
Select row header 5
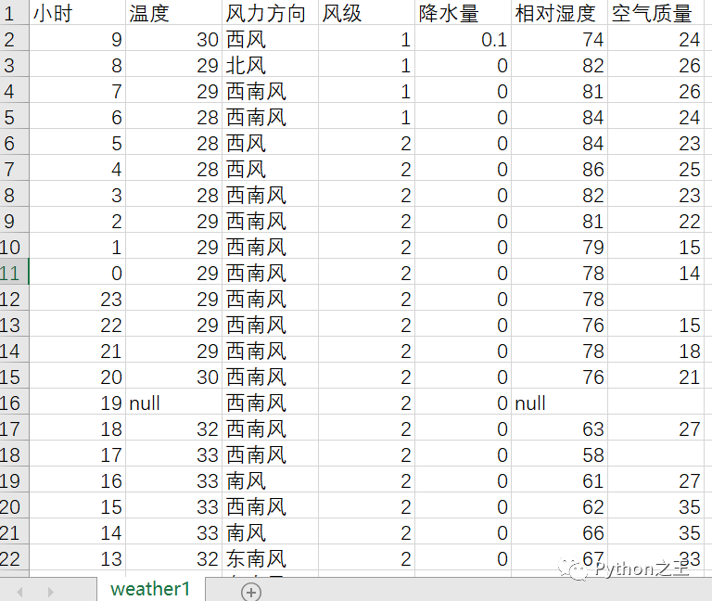coord(15,117)
